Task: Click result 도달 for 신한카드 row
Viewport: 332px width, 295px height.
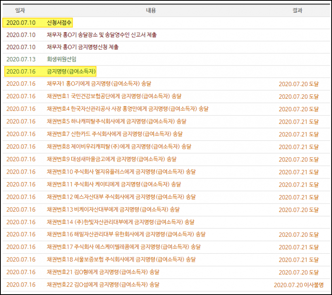Action: 298,134
